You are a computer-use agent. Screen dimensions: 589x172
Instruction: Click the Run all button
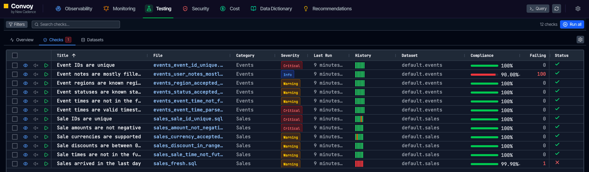click(572, 24)
